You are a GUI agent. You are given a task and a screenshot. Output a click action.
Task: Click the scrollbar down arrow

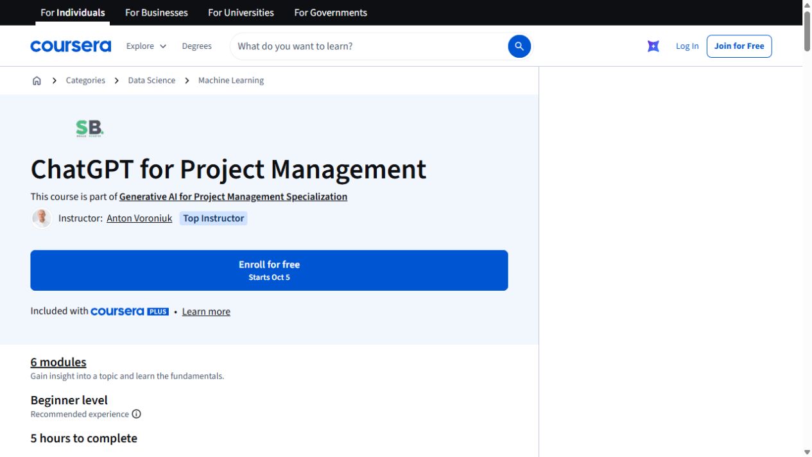[x=807, y=452]
